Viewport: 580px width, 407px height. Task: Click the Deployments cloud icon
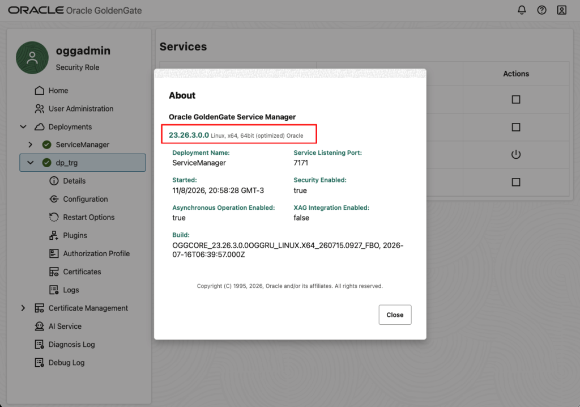[x=39, y=126]
